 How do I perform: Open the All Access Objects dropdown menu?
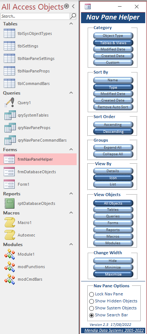point(67,6)
